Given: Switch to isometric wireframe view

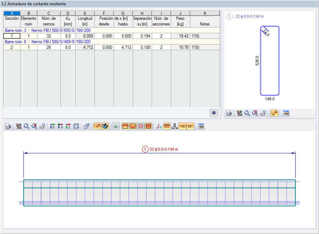Looking at the screenshot, I should 76,126.
